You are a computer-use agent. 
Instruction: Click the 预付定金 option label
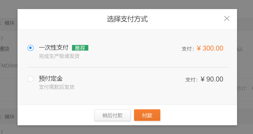point(51,78)
